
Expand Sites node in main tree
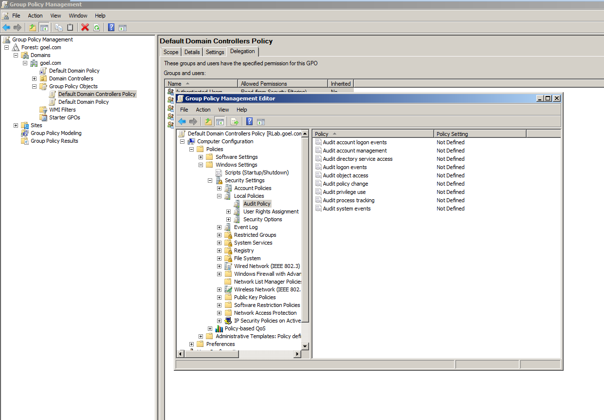(16, 125)
